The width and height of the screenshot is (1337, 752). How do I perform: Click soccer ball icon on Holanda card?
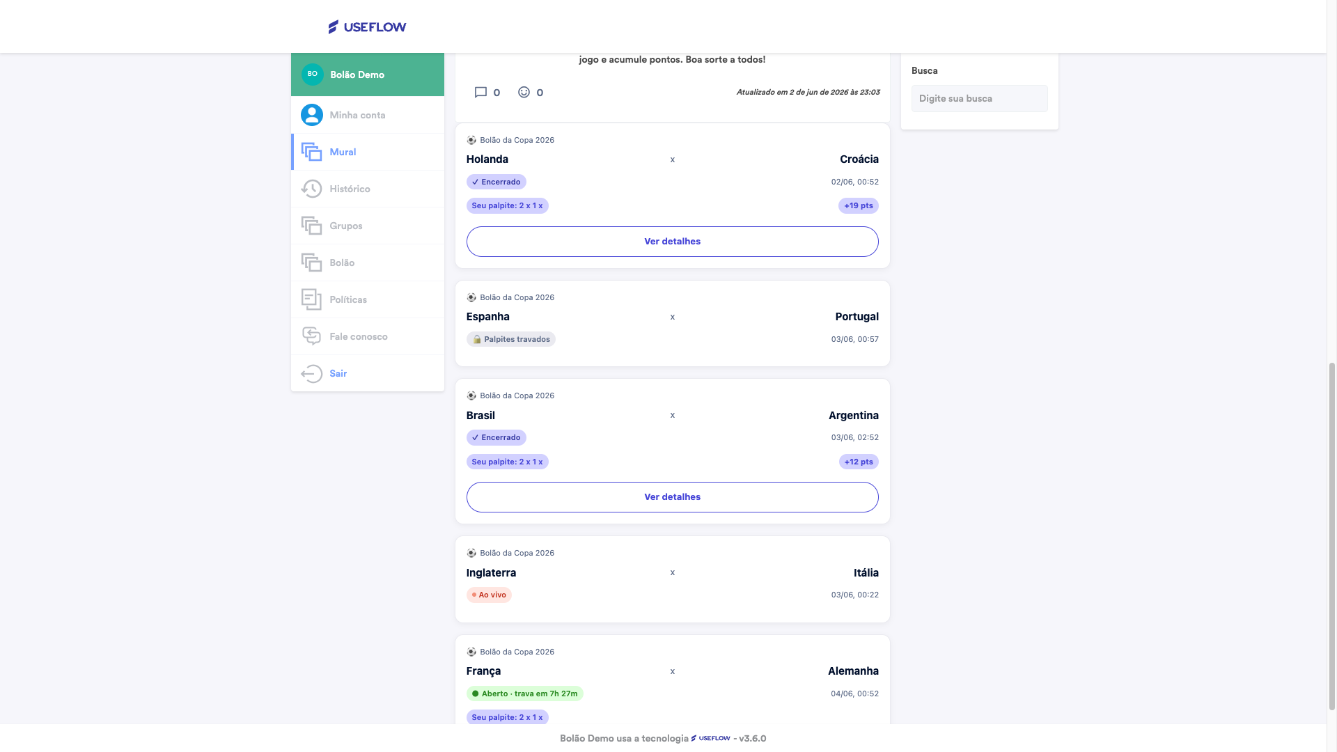(x=471, y=140)
